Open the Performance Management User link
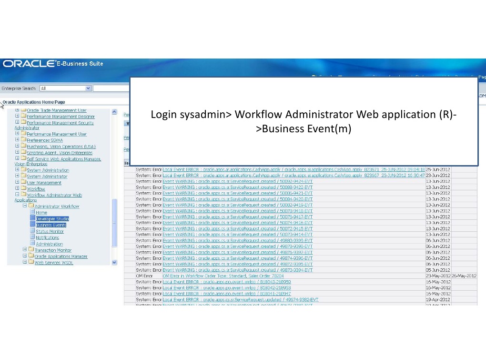 coord(57,134)
